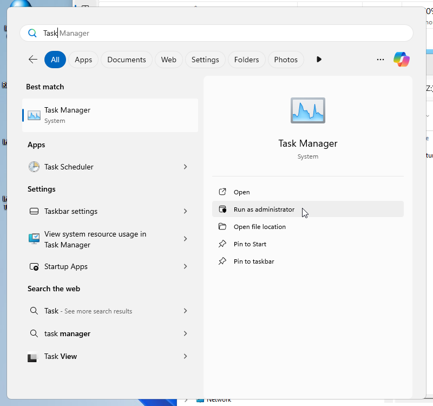Click the large Task Manager preview icon
Image resolution: width=433 pixels, height=406 pixels.
click(308, 110)
